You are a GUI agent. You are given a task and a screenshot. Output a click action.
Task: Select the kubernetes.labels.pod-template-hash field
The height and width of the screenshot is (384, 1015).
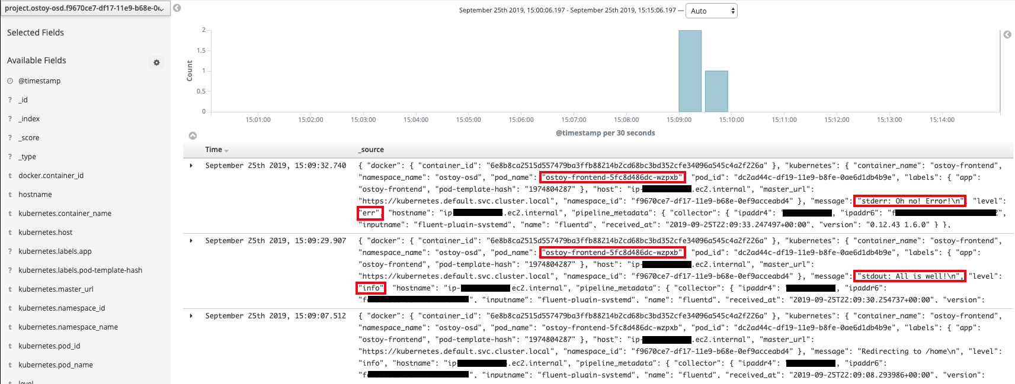80,270
